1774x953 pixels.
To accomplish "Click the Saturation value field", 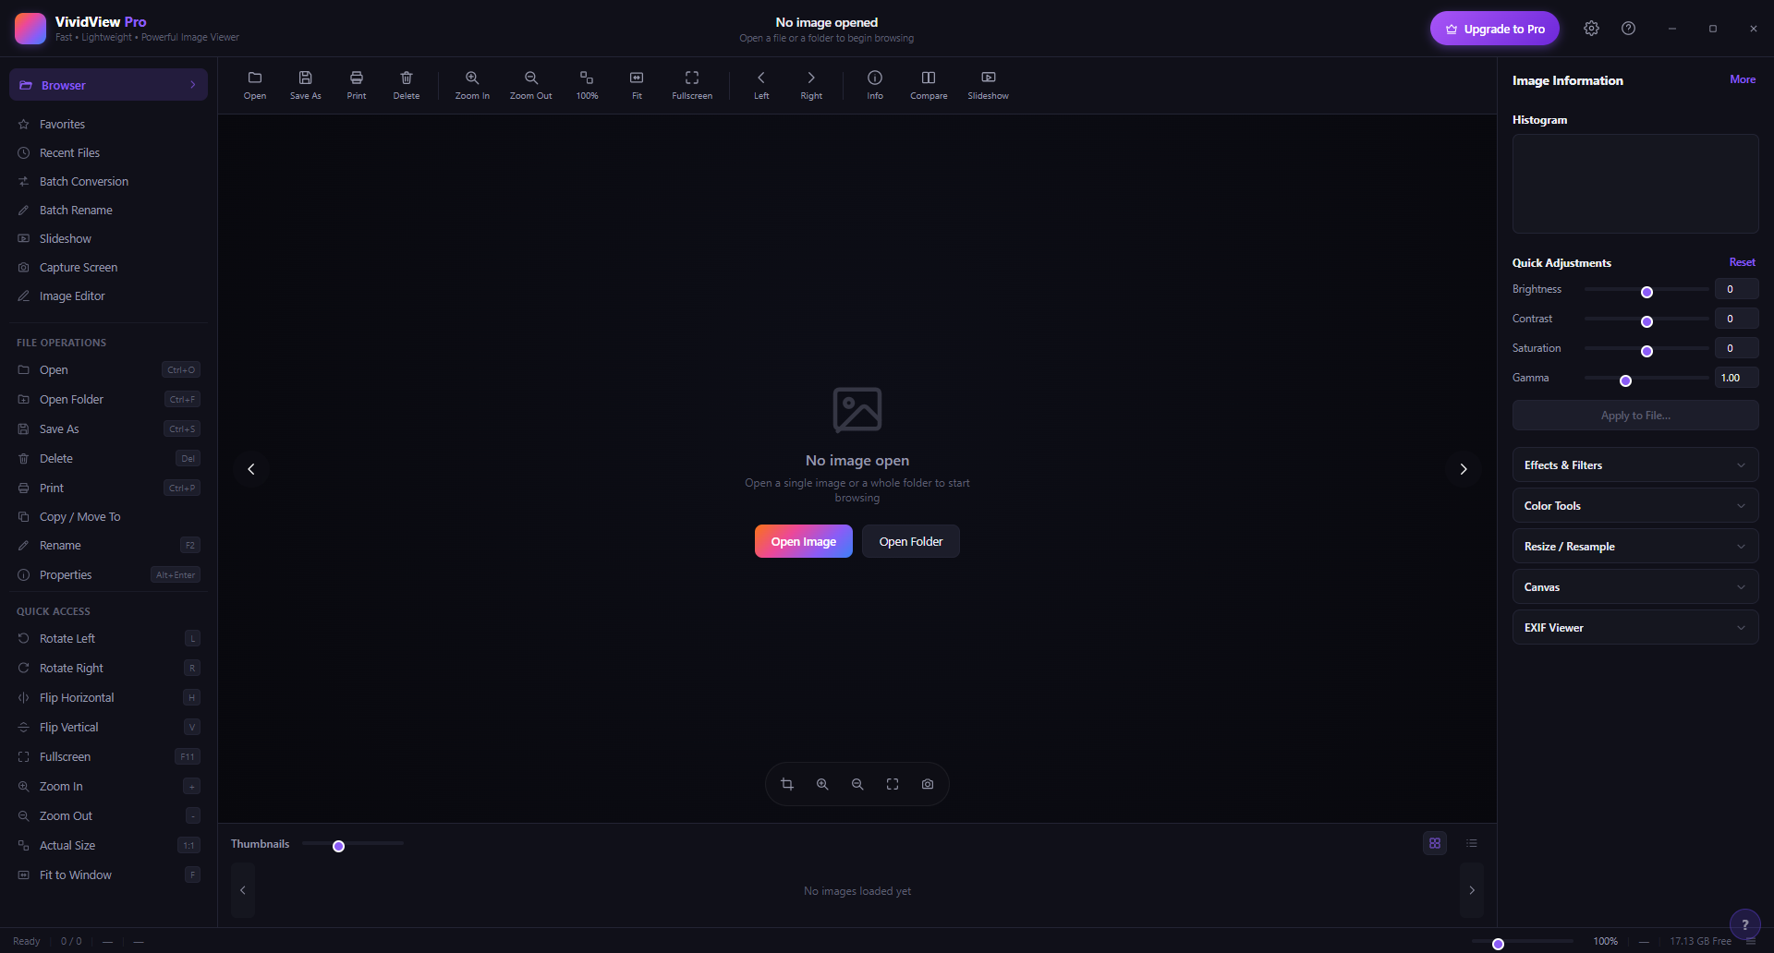I will 1736,348.
